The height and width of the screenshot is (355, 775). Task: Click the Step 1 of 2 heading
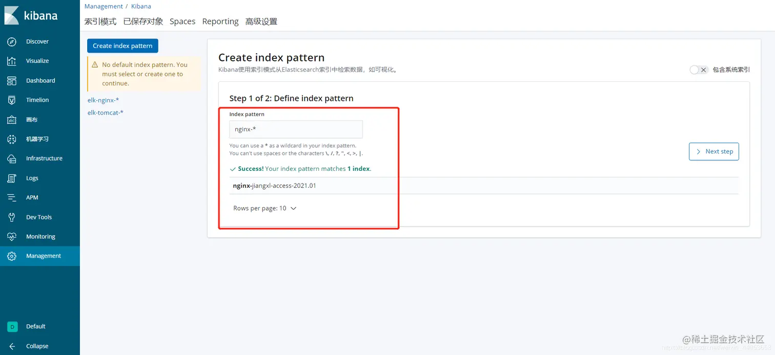coord(291,98)
